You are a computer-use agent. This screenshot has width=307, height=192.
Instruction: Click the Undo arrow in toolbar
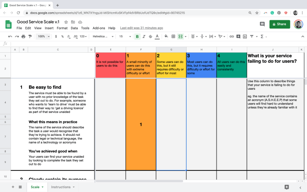coord(10,36)
